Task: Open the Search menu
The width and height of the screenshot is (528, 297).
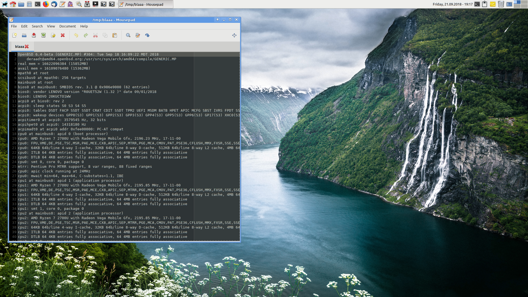Action: tap(37, 26)
